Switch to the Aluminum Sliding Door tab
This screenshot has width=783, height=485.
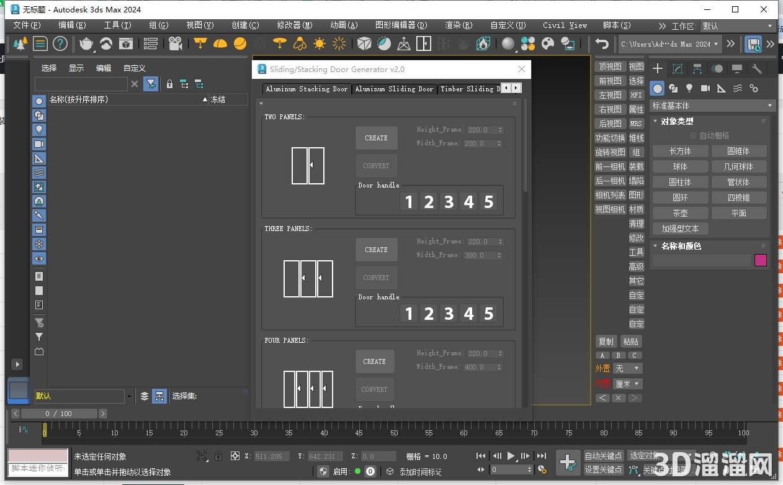[394, 89]
